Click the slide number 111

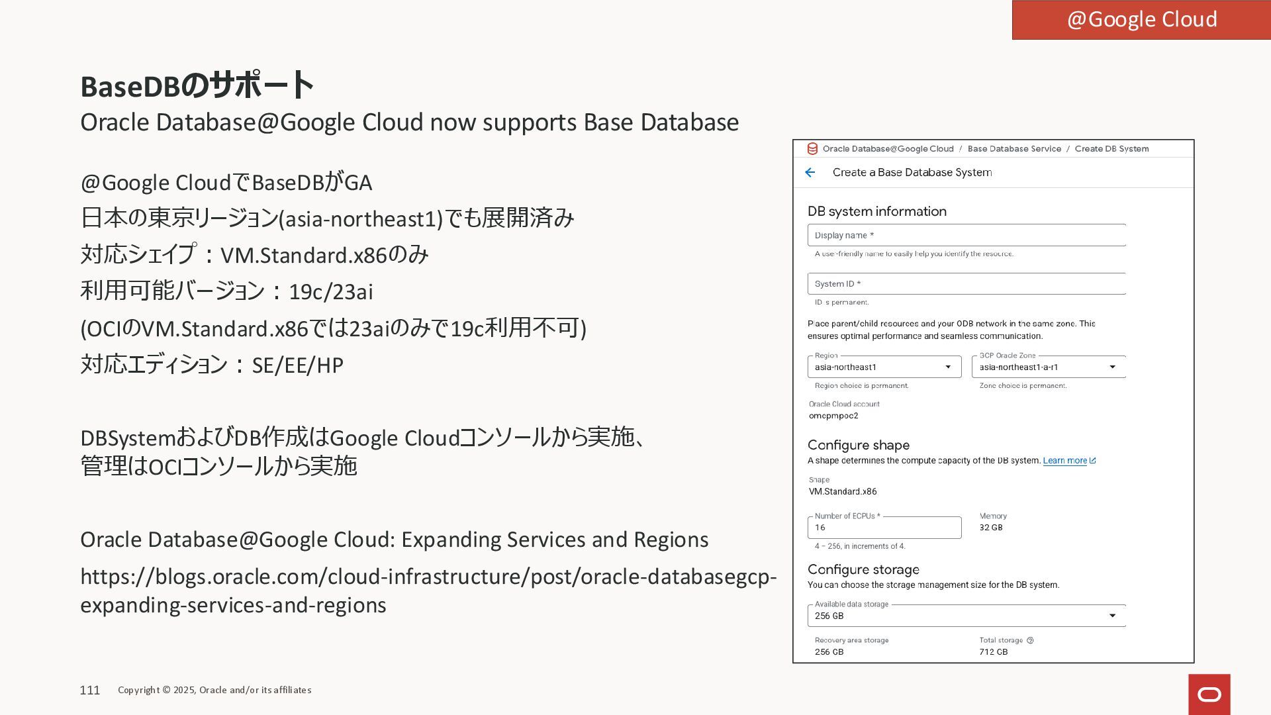(89, 690)
